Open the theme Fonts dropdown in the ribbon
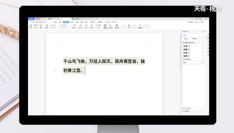The height and width of the screenshot is (133, 234). click(36, 28)
